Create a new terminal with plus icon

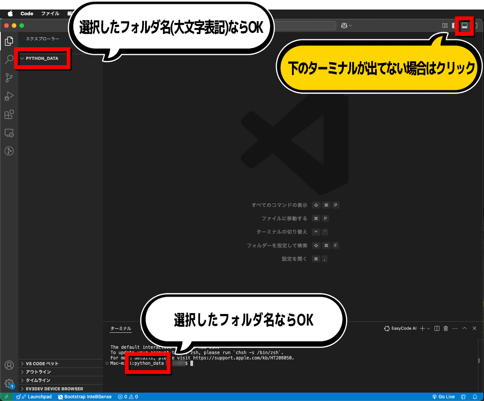[422, 328]
